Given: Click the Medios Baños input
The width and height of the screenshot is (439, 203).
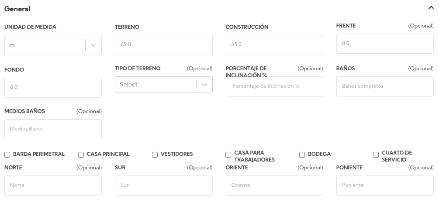Looking at the screenshot, I should [x=53, y=129].
